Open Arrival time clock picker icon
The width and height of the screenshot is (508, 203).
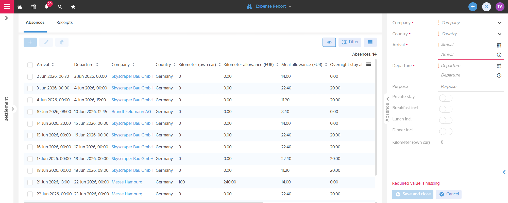pyautogui.click(x=499, y=55)
